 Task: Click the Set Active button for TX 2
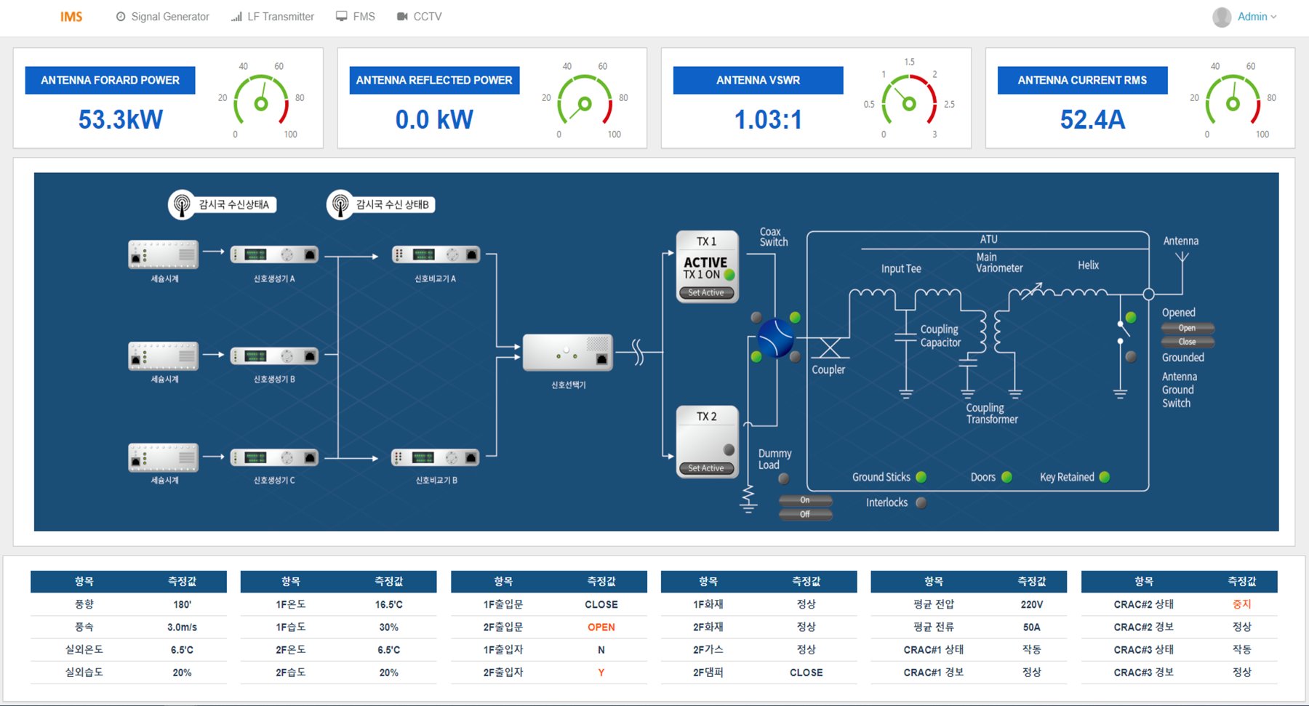[706, 468]
